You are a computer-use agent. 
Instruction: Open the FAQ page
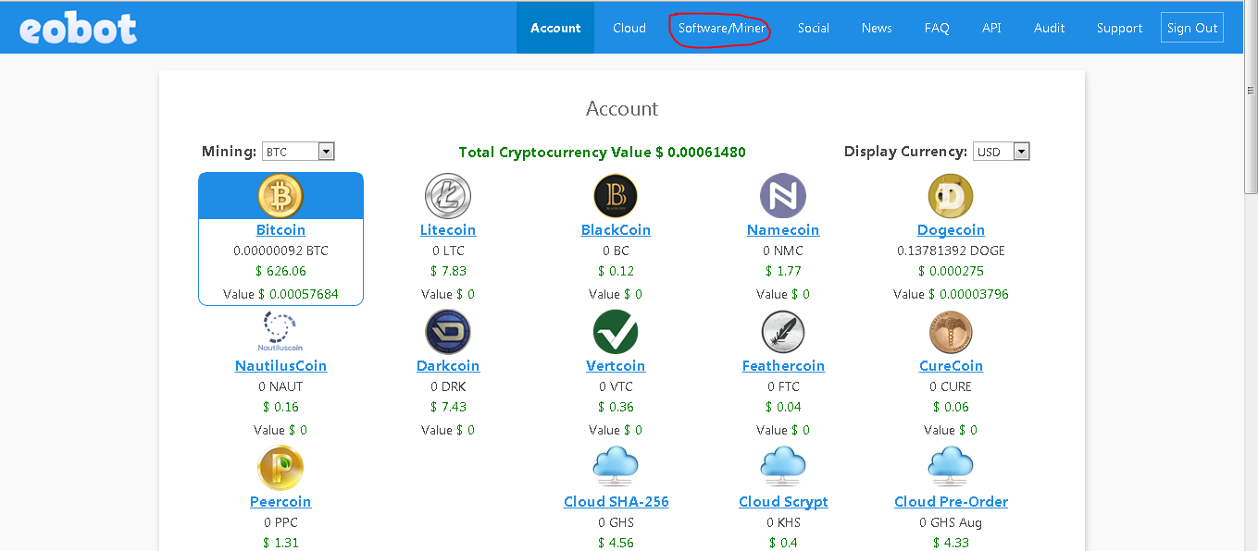937,28
